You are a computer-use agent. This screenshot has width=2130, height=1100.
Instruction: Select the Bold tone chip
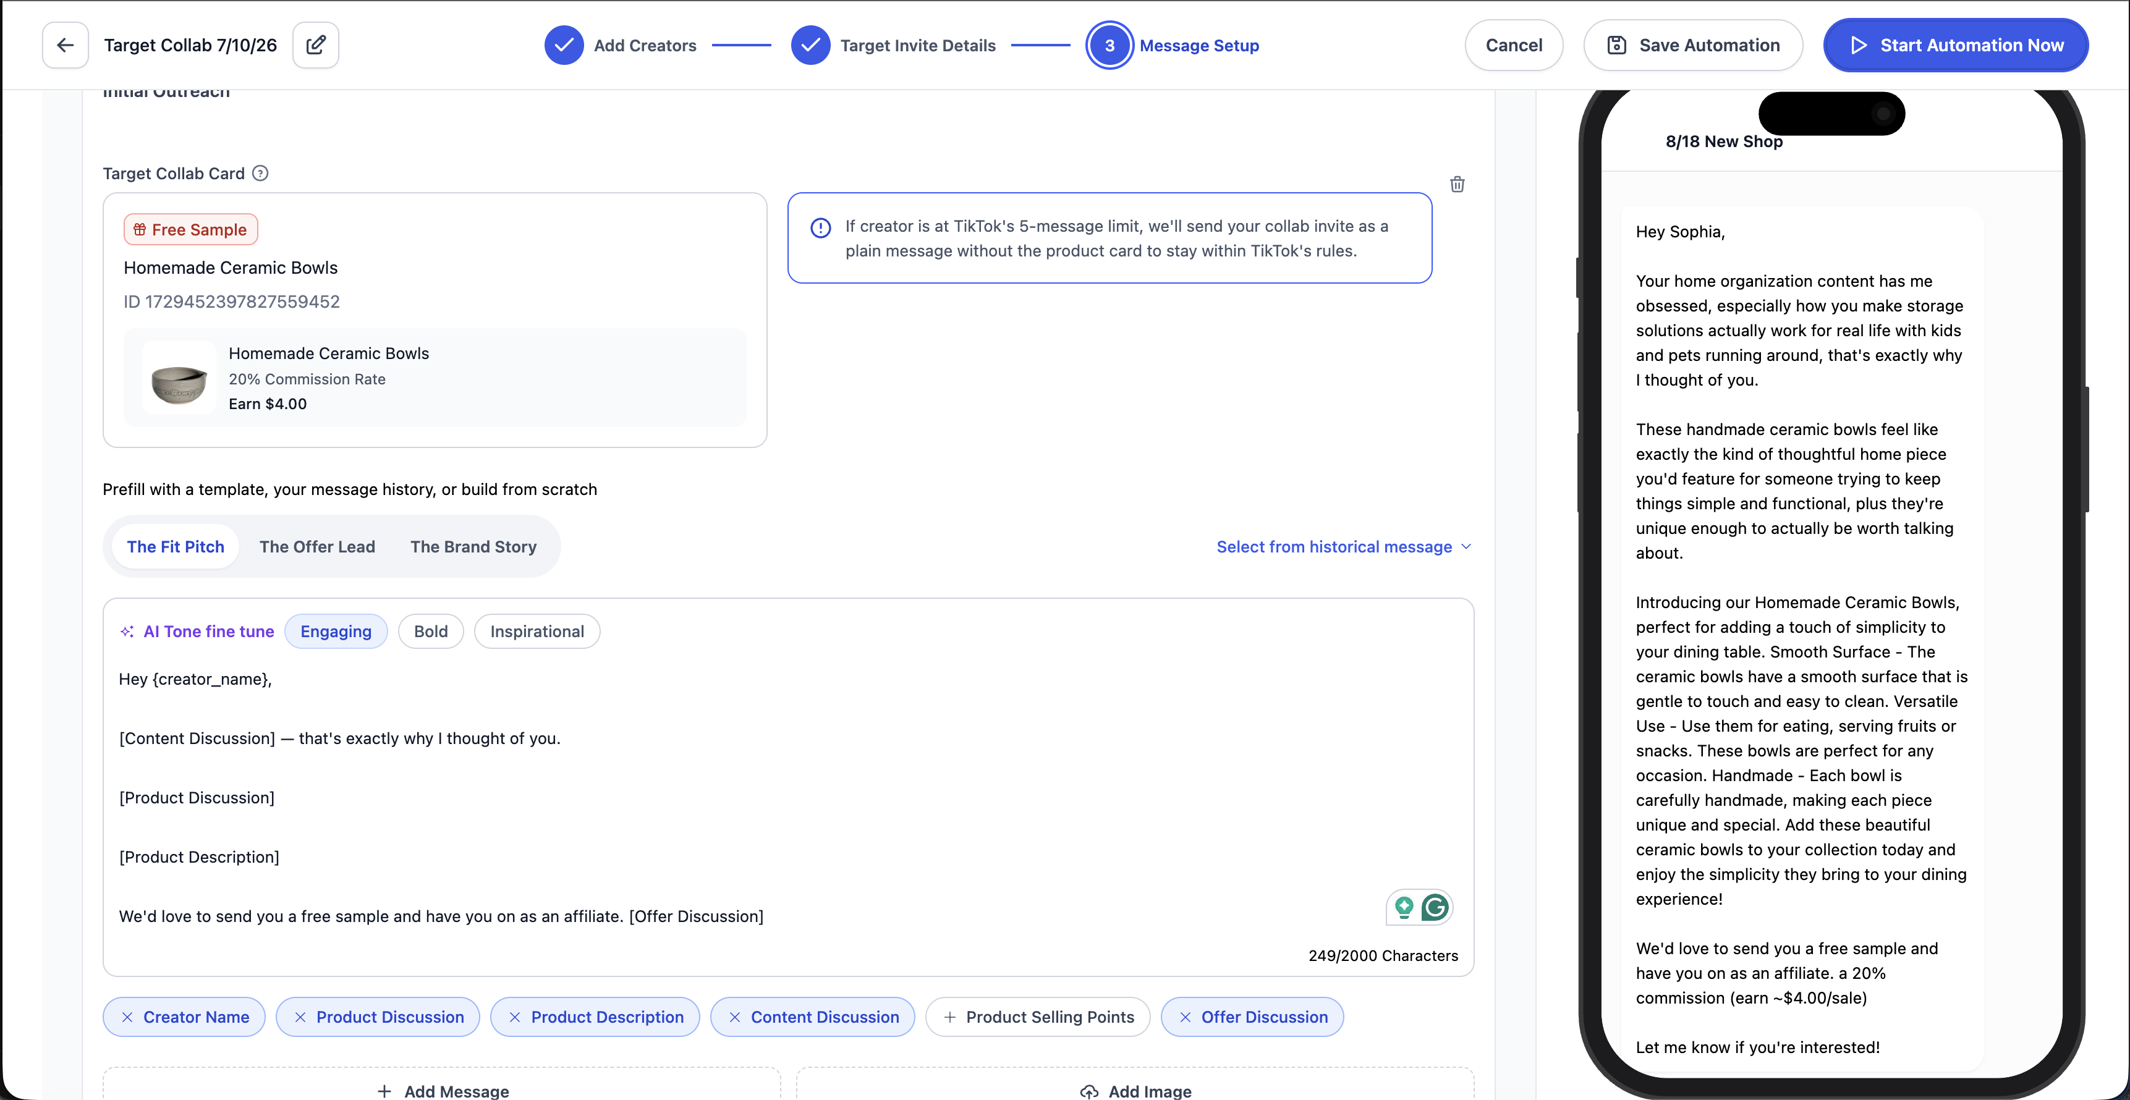click(431, 632)
